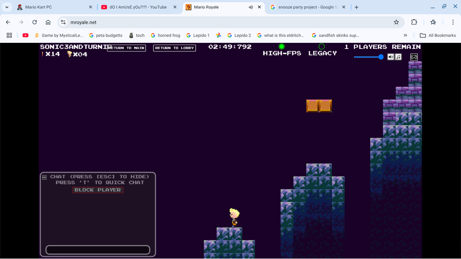Screen dimensions: 461x259
Task: Click the coin counter X14
Action: pos(50,54)
